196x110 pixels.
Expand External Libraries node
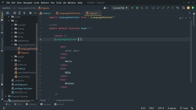pos(6,96)
